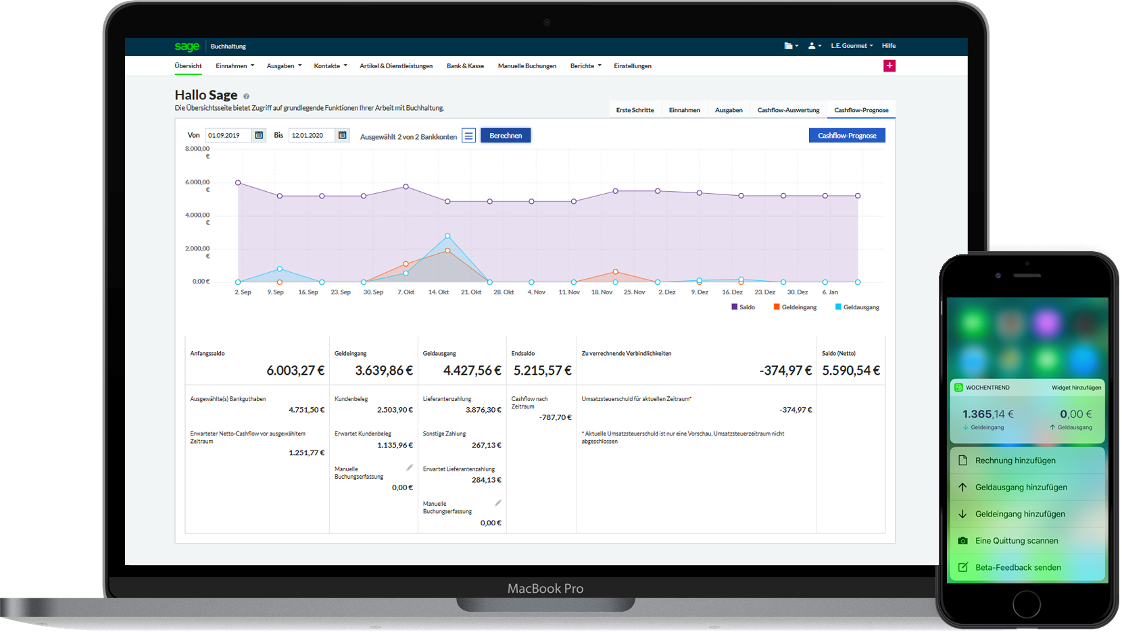Go to the Übersicht menu item

point(188,66)
